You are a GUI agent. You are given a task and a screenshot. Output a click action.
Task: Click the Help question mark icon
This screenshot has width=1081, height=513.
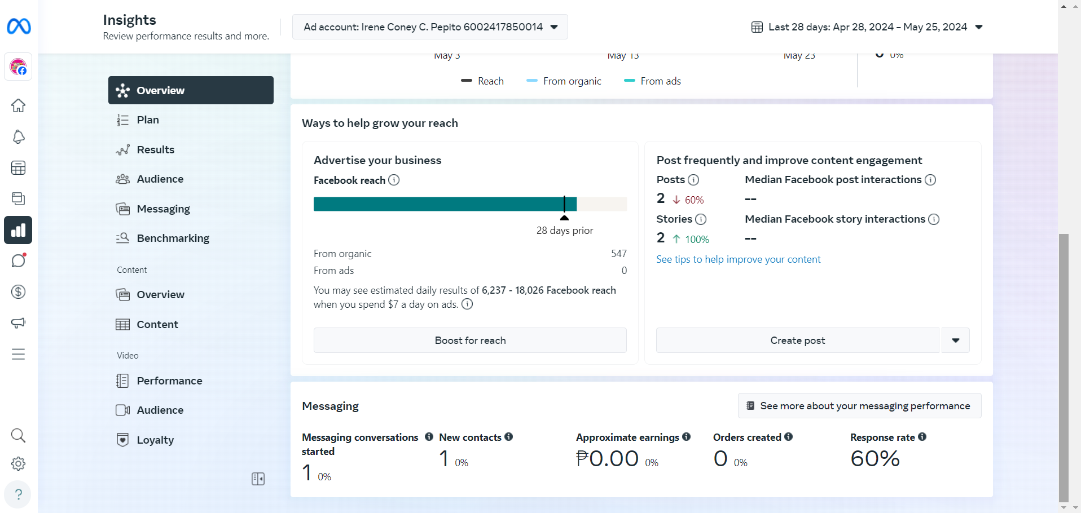19,494
